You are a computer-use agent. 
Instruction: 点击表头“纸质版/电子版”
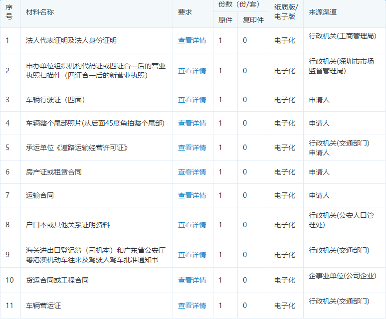(x=286, y=11)
